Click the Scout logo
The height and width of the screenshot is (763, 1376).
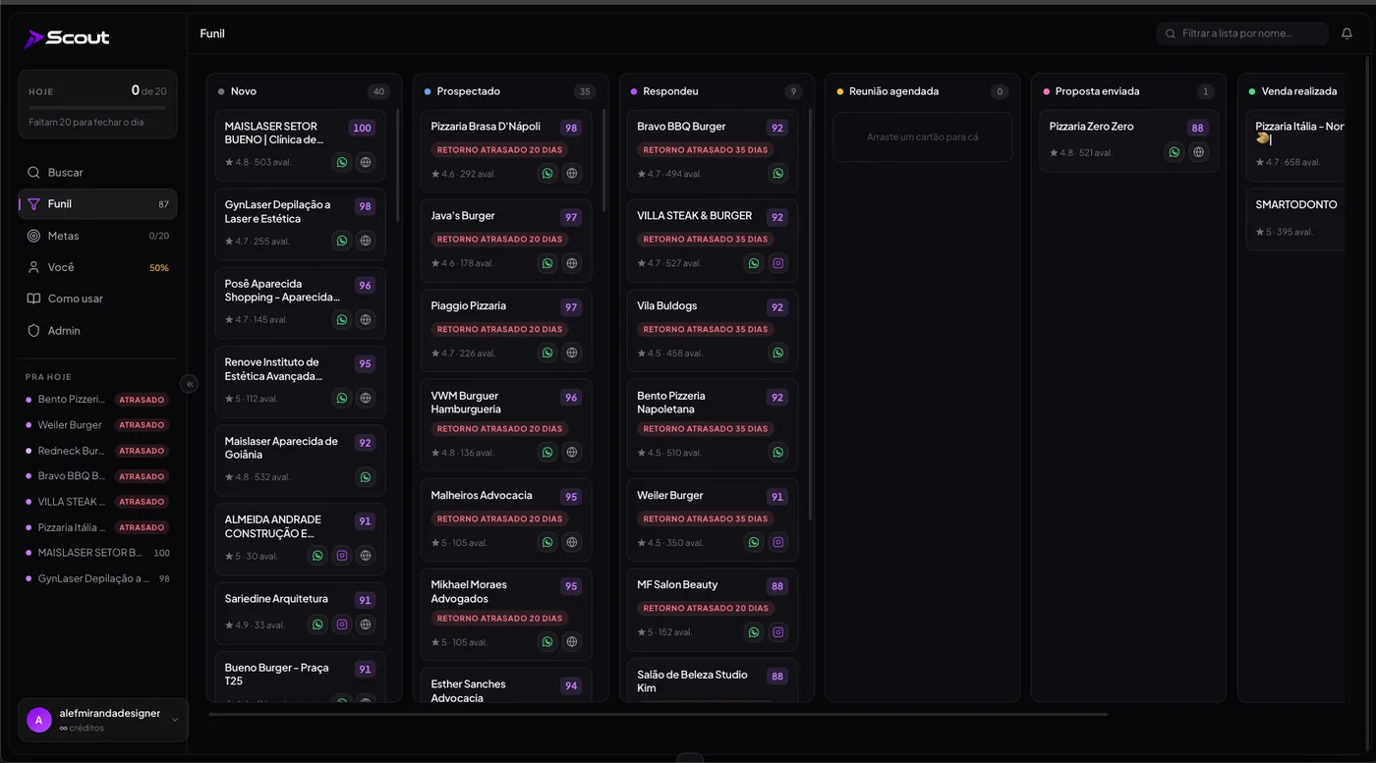click(x=67, y=38)
